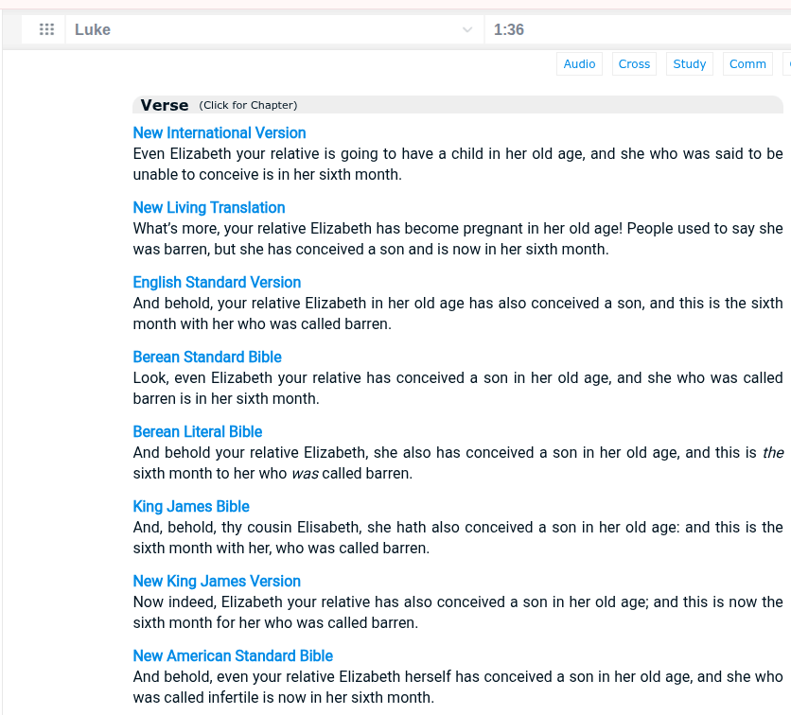Open the Cross references tab

tap(634, 64)
